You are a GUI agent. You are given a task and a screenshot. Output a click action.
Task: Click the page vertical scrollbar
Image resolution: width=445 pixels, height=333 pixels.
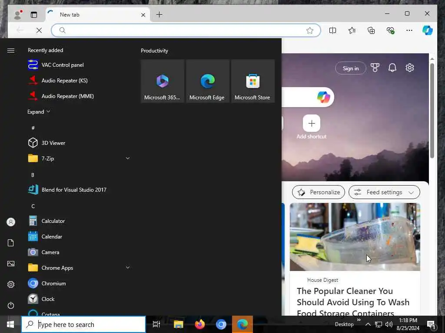pyautogui.click(x=432, y=111)
